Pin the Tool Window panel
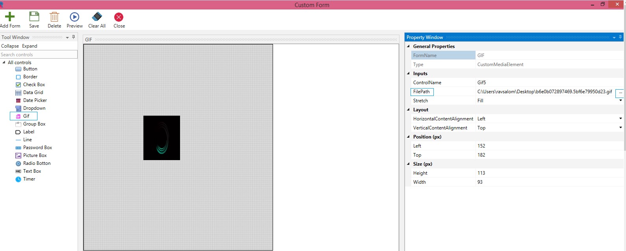Screen dimensions: 626x251 click(x=73, y=37)
